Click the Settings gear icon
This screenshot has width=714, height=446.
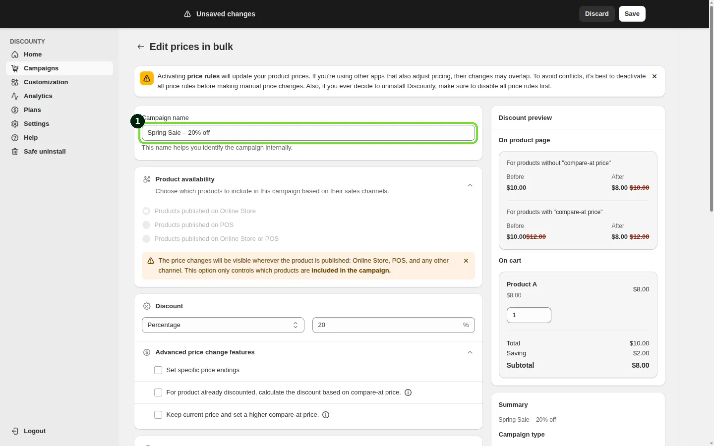pos(15,124)
